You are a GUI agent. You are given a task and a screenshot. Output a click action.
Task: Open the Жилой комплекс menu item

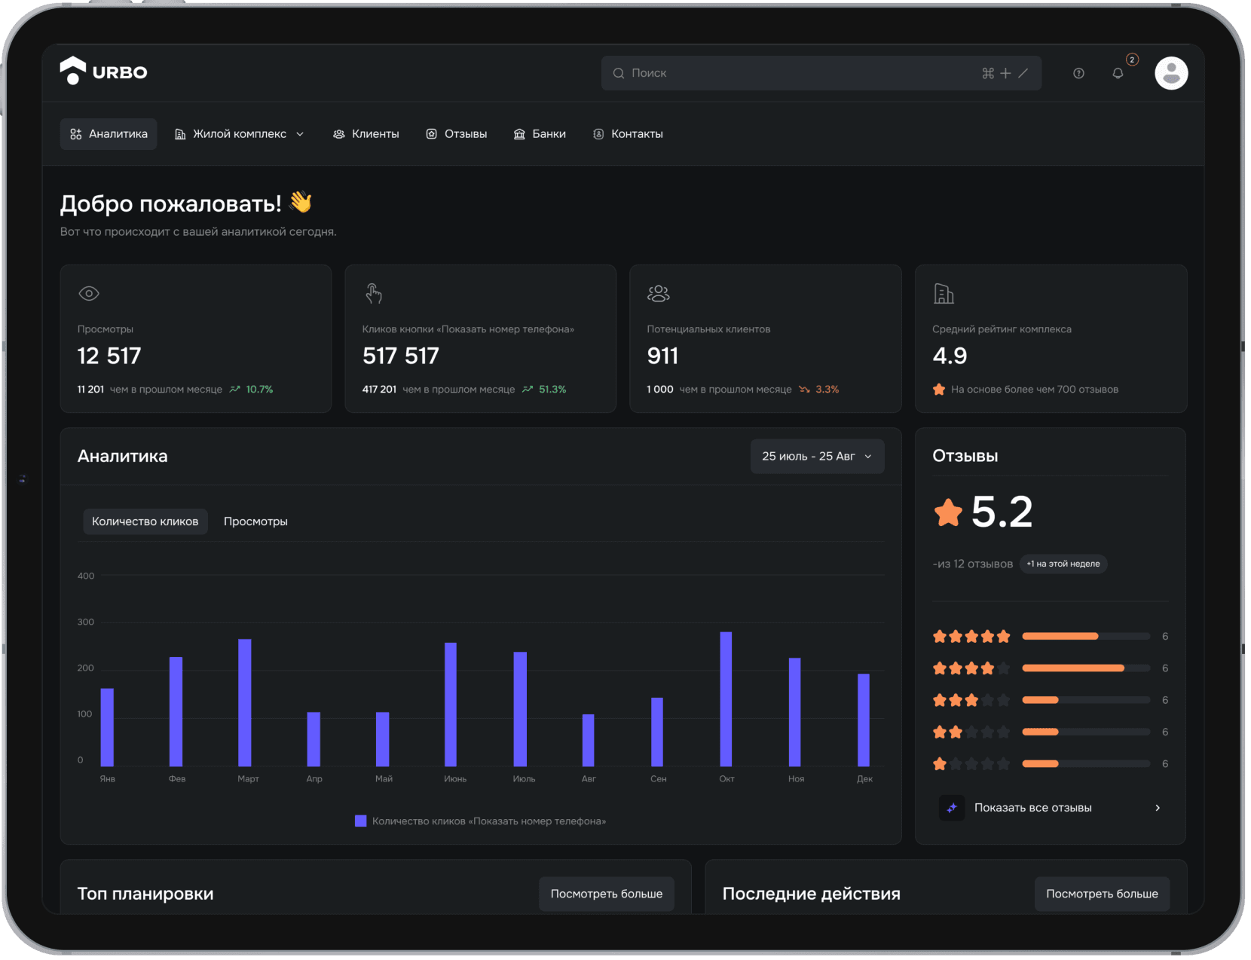click(240, 134)
